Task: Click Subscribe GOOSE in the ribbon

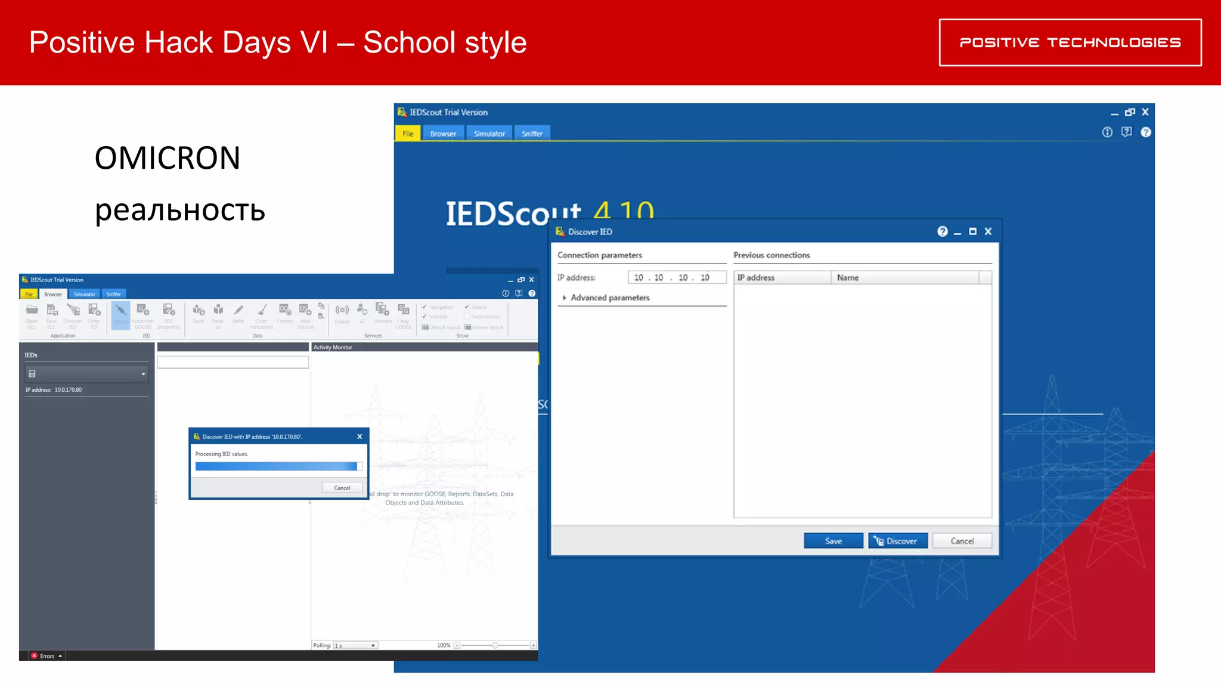Action: (x=142, y=316)
